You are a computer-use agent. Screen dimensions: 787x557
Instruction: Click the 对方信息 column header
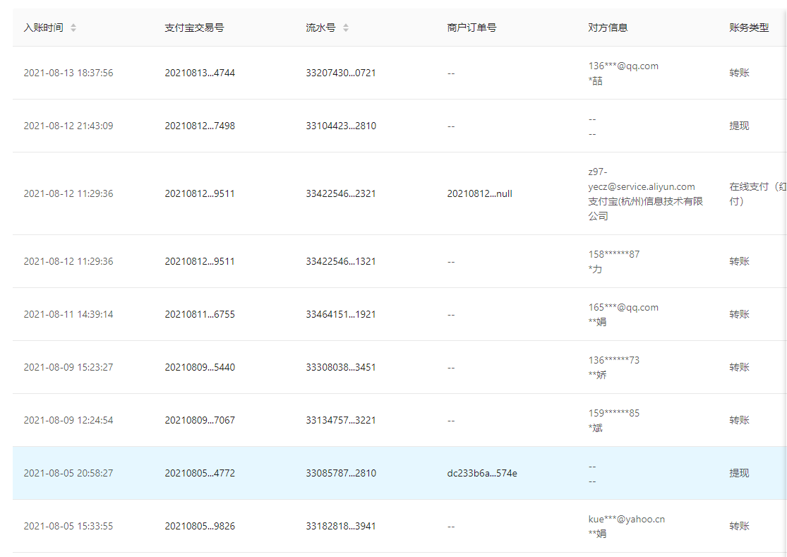(608, 28)
